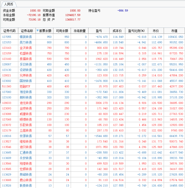Select the 短融ETF holding
This screenshot has width=185, height=188.
pyautogui.click(x=25, y=86)
